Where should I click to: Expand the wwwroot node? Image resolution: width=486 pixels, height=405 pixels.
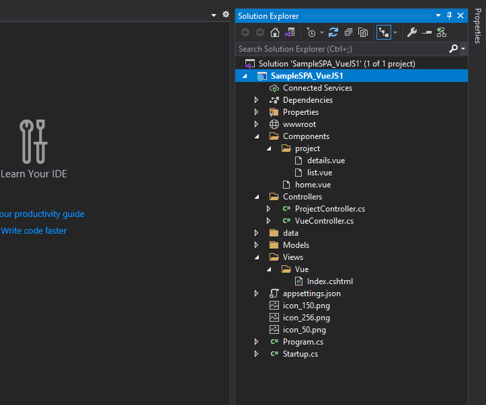pyautogui.click(x=256, y=124)
